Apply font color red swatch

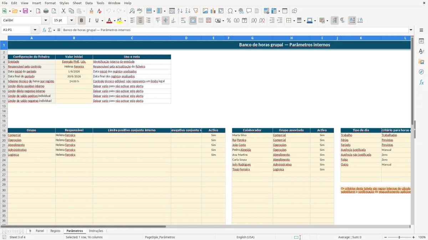[x=109, y=21]
